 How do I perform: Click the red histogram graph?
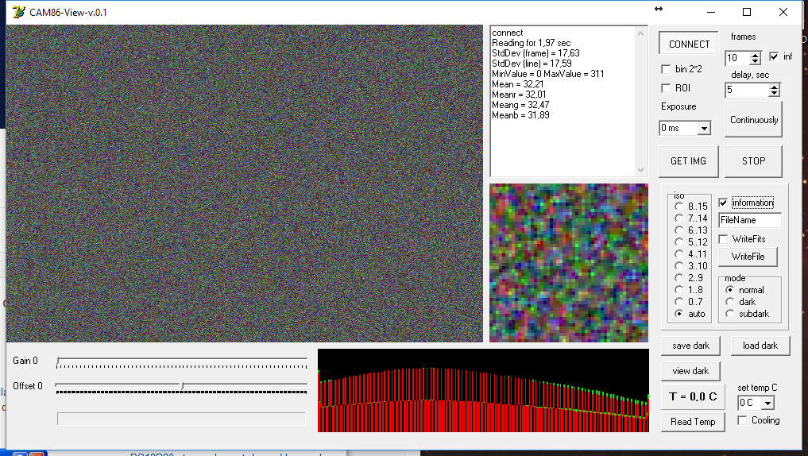[x=483, y=391]
